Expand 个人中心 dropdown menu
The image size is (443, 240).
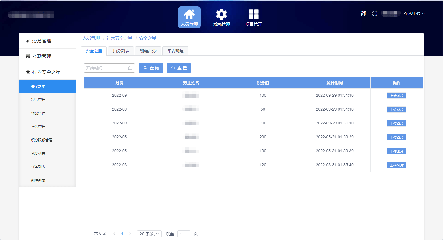414,14
